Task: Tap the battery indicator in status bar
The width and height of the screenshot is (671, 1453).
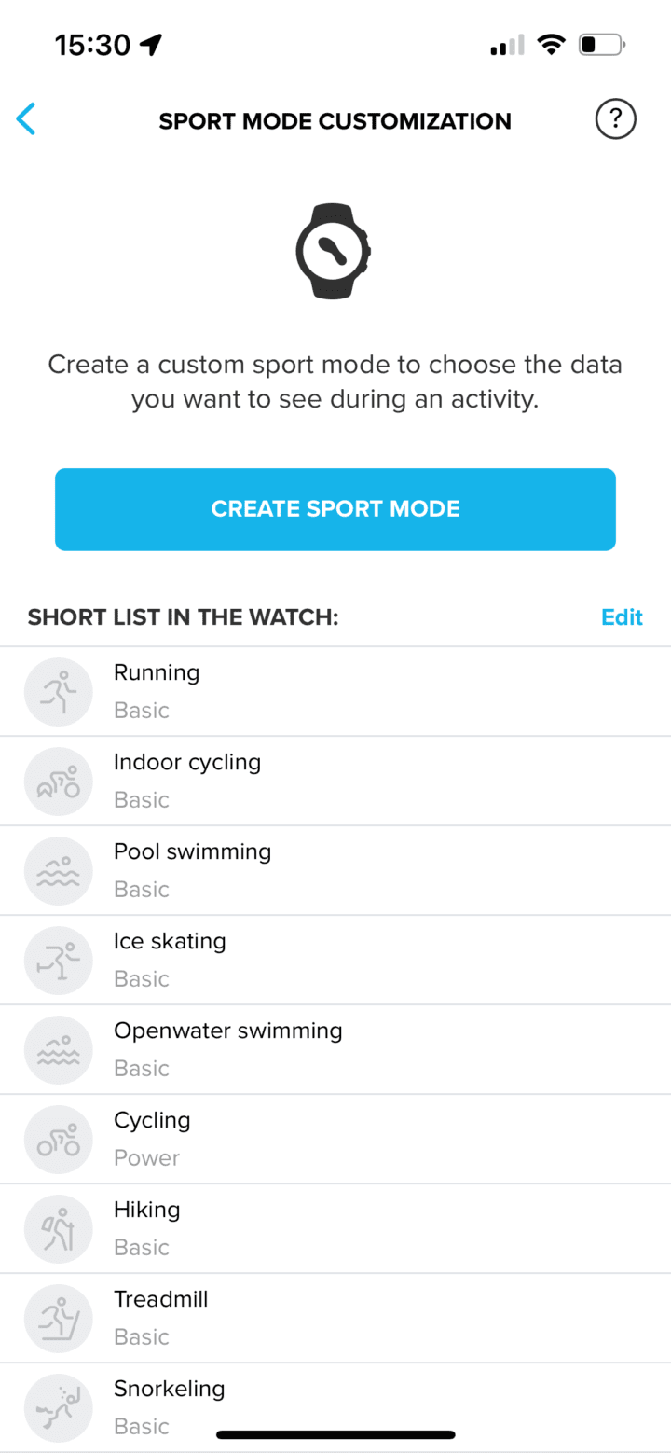Action: click(602, 44)
